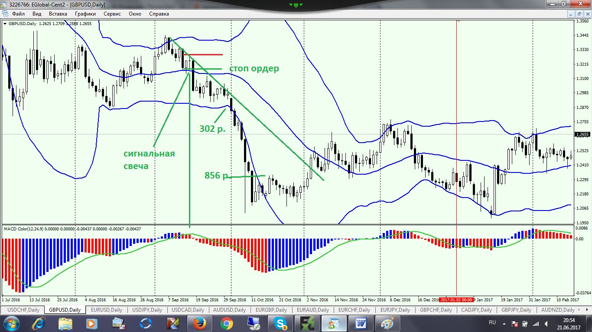This screenshot has height=332, width=592.
Task: Switch to the EURJPY,Daily chart tab
Action: point(395,310)
